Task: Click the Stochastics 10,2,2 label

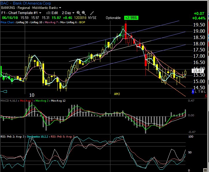Action: [37, 136]
